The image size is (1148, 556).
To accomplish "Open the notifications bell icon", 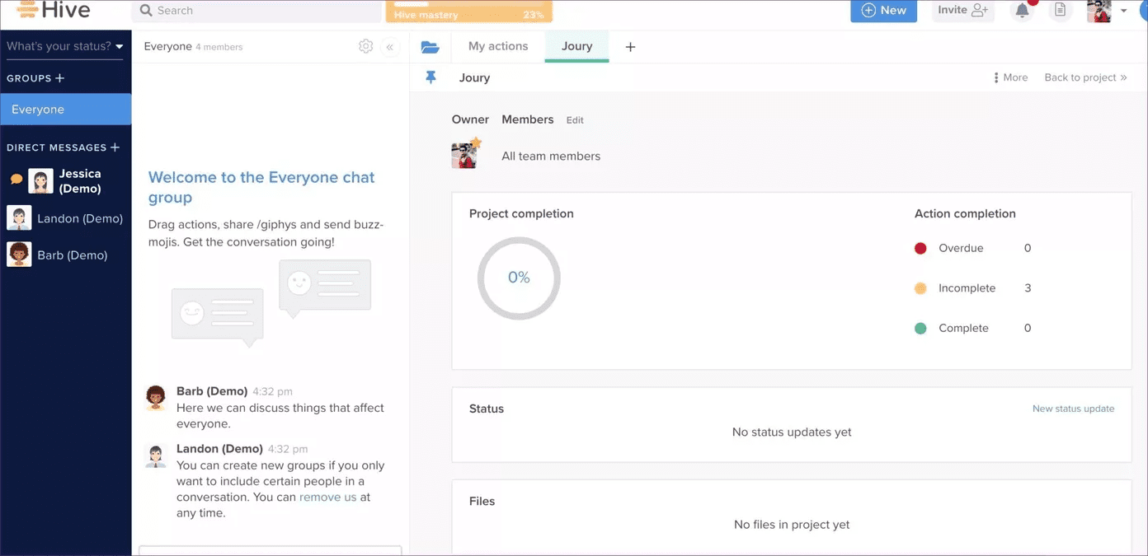I will 1022,11.
